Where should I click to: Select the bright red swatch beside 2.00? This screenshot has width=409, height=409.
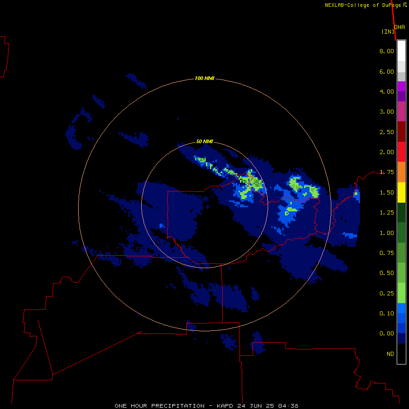click(x=401, y=152)
